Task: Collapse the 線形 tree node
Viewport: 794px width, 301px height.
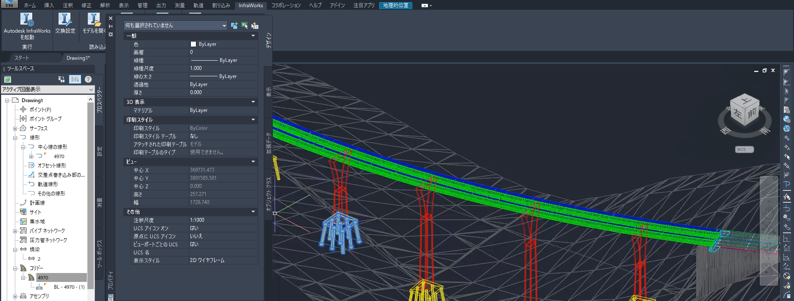Action: [x=15, y=138]
